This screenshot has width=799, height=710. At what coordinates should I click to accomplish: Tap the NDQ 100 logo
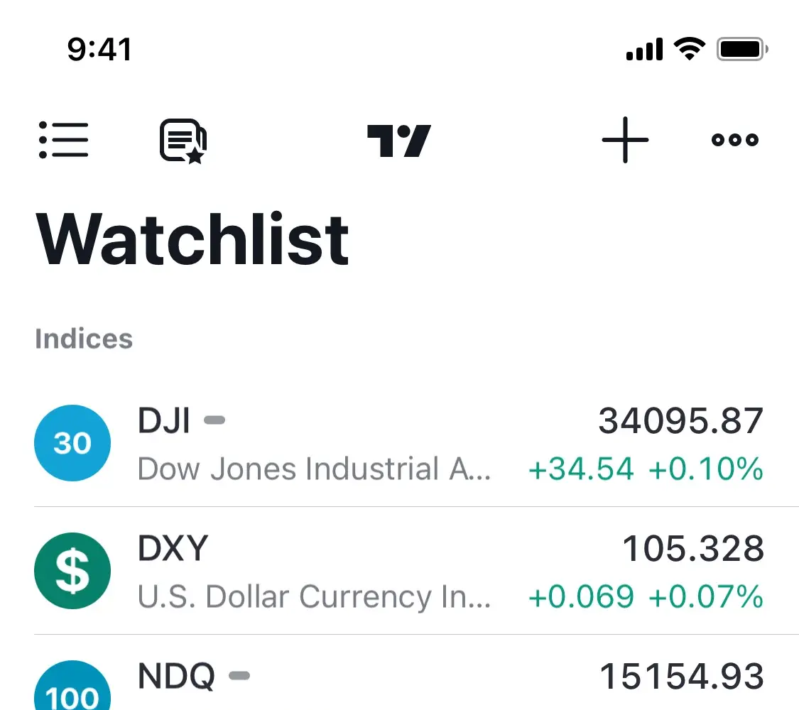coord(72,689)
